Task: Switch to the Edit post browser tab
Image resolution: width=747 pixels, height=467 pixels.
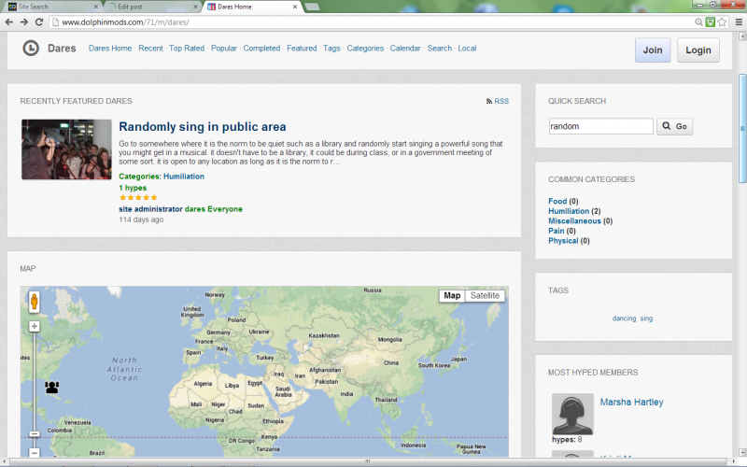Action: click(151, 7)
